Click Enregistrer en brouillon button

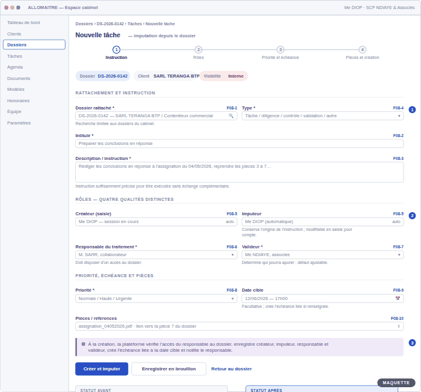[169, 369]
